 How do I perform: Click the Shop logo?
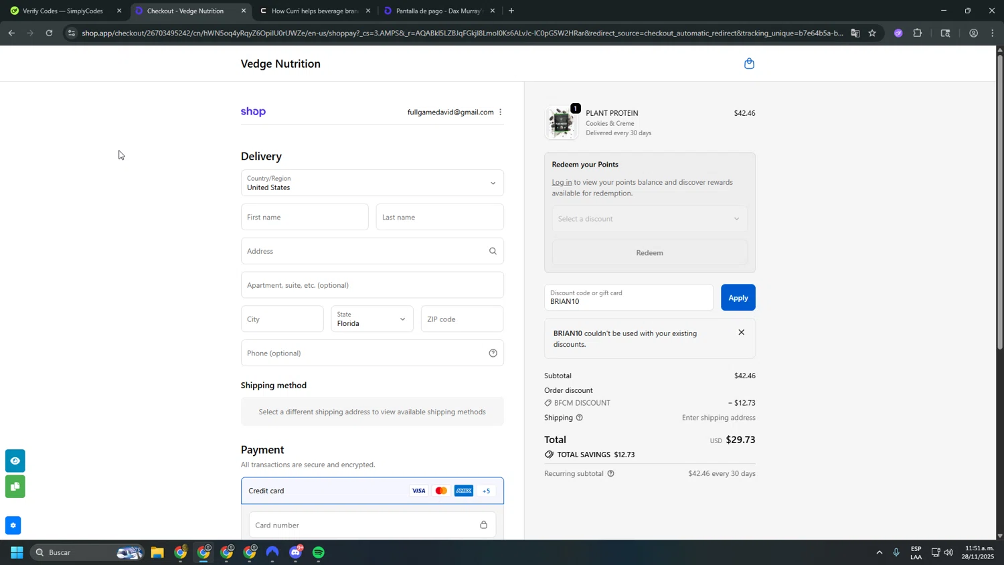(253, 112)
